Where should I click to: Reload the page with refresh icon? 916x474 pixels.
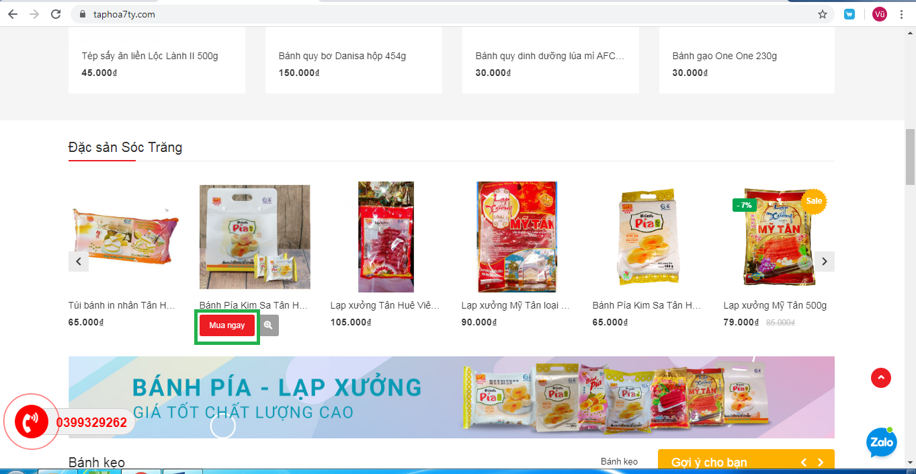[56, 14]
